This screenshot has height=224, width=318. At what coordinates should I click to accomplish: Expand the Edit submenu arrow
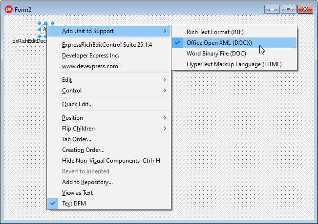pyautogui.click(x=165, y=80)
